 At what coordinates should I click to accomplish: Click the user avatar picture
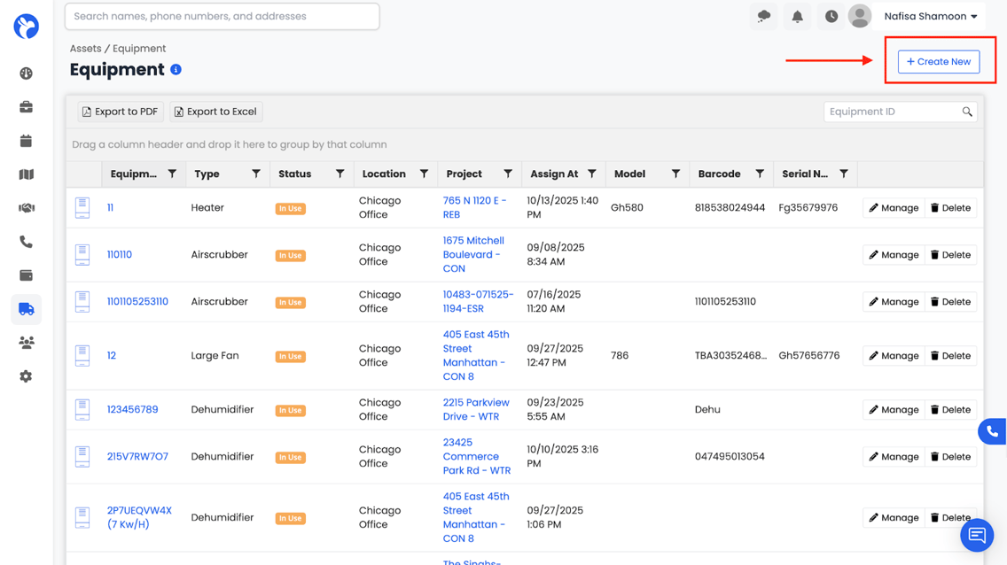click(859, 16)
